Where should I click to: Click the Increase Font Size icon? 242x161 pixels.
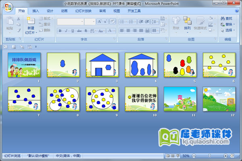(x=99, y=21)
